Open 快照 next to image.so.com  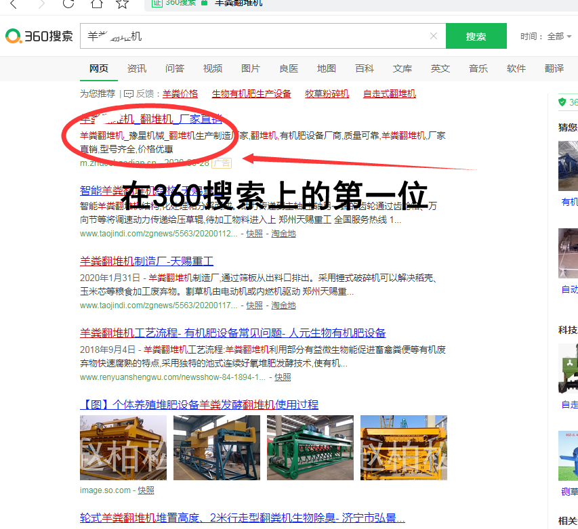coord(146,490)
